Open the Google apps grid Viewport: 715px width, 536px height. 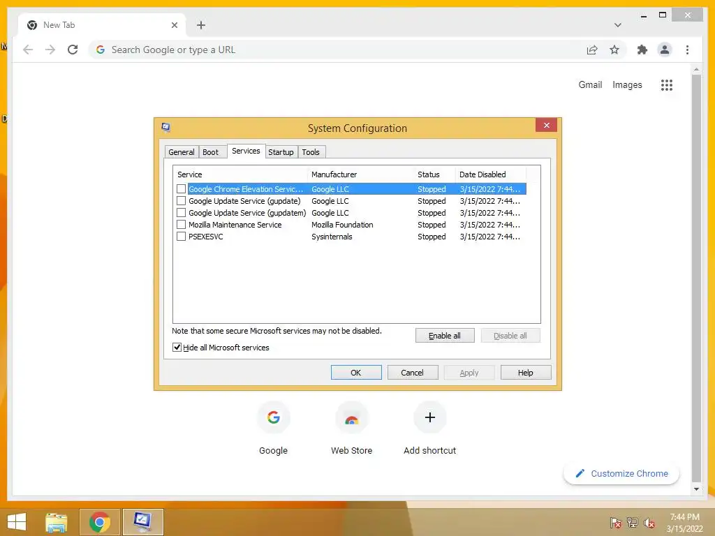[x=667, y=84]
